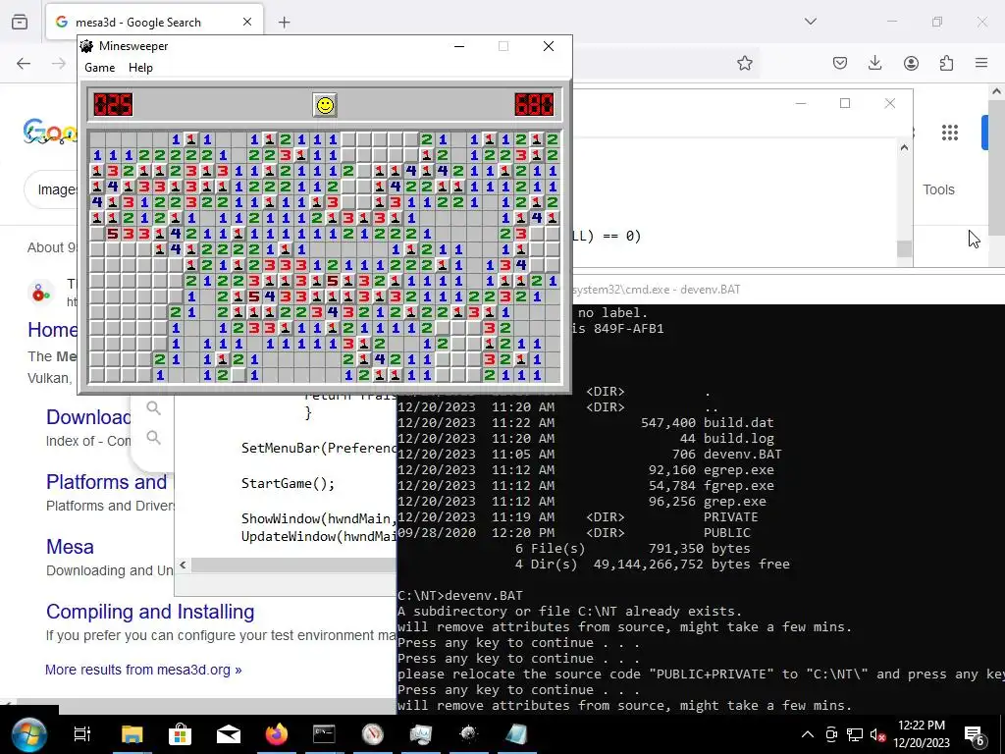The width and height of the screenshot is (1005, 754).
Task: Open the Google apps grid
Action: pyautogui.click(x=950, y=133)
